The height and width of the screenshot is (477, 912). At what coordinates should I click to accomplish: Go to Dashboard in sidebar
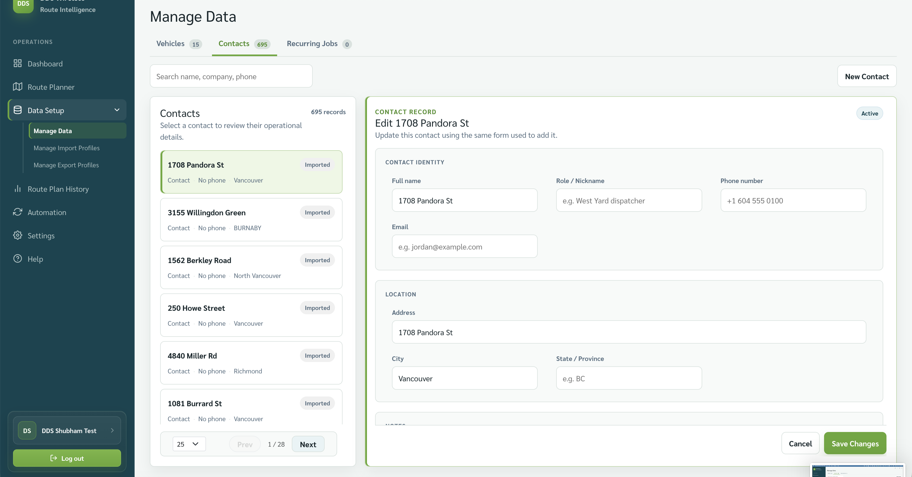[67, 64]
